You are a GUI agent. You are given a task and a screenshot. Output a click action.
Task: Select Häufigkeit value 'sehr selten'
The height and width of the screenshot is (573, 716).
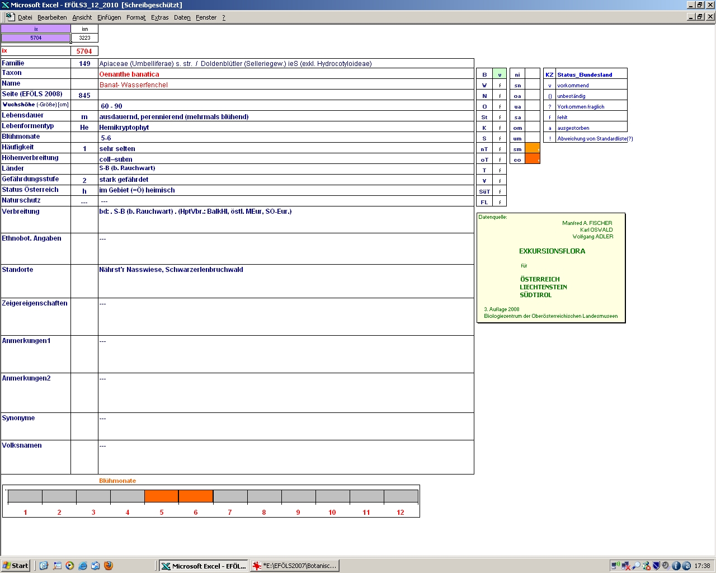286,148
